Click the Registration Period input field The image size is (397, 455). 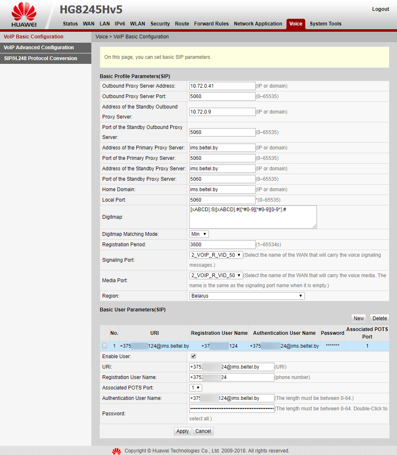222,244
